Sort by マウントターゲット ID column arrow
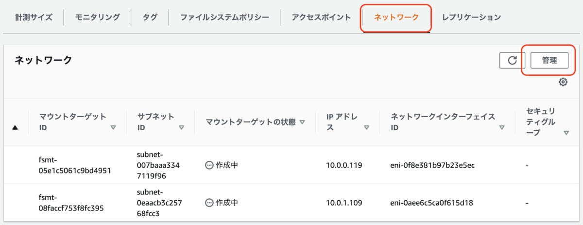 point(113,128)
